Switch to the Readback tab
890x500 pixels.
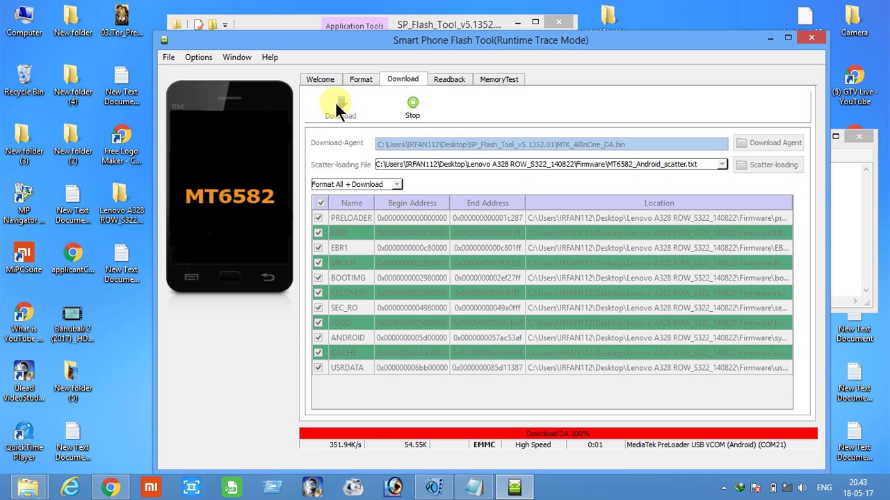pyautogui.click(x=449, y=79)
